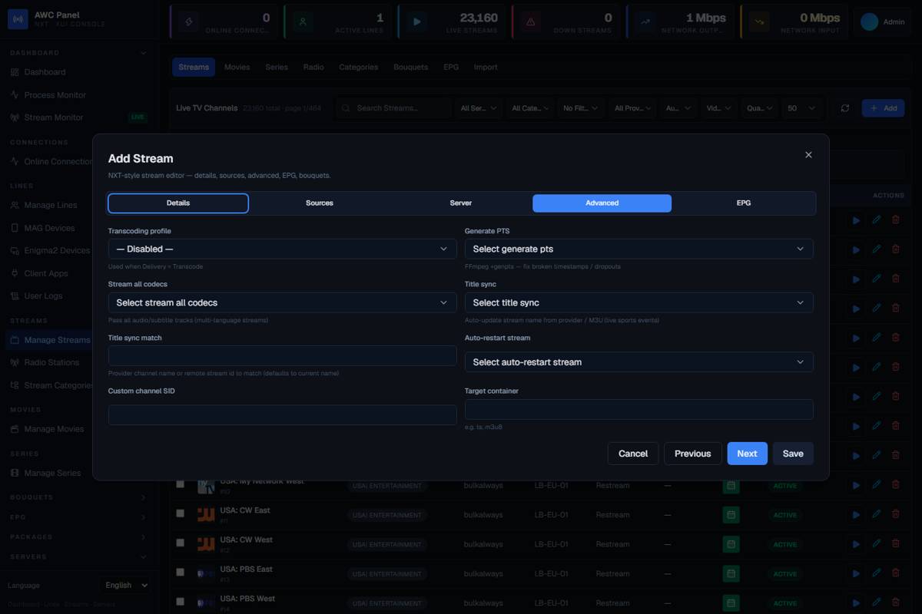
Task: Click the Enigma2 Devices icon in sidebar
Action: click(15, 250)
